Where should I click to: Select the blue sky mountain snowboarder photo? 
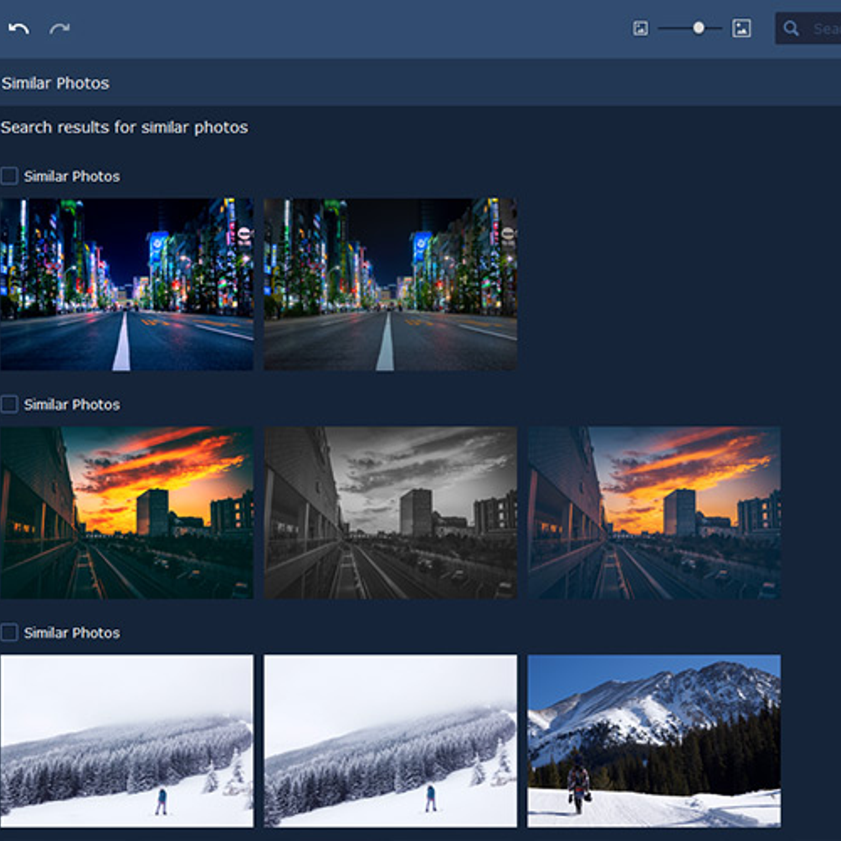tap(654, 741)
